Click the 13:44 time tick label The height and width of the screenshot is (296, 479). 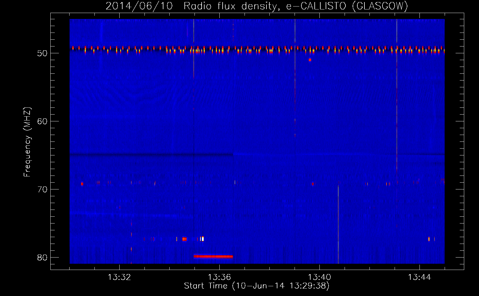point(419,277)
